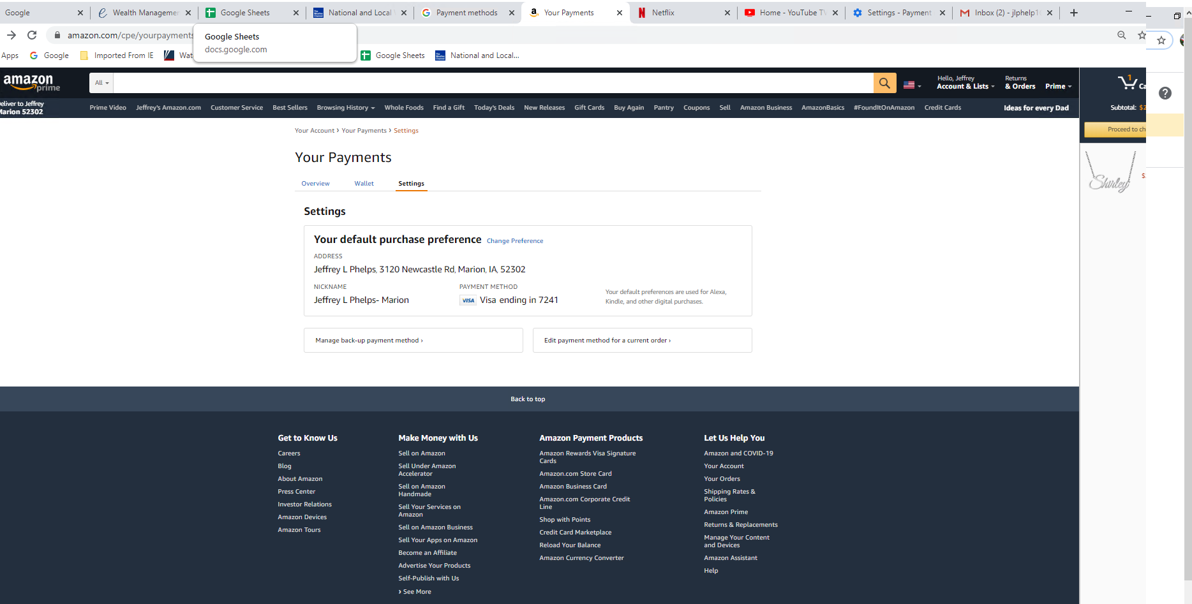Select the Settings payments tab
Screen dimensions: 1192x604
tap(411, 184)
